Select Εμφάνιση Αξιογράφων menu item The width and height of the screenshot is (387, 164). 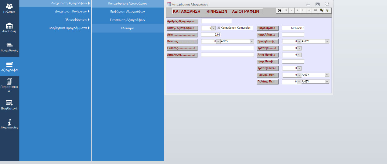pos(128,12)
